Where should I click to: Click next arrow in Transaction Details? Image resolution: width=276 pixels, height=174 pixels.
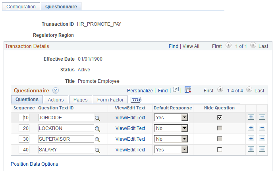pos(253,45)
